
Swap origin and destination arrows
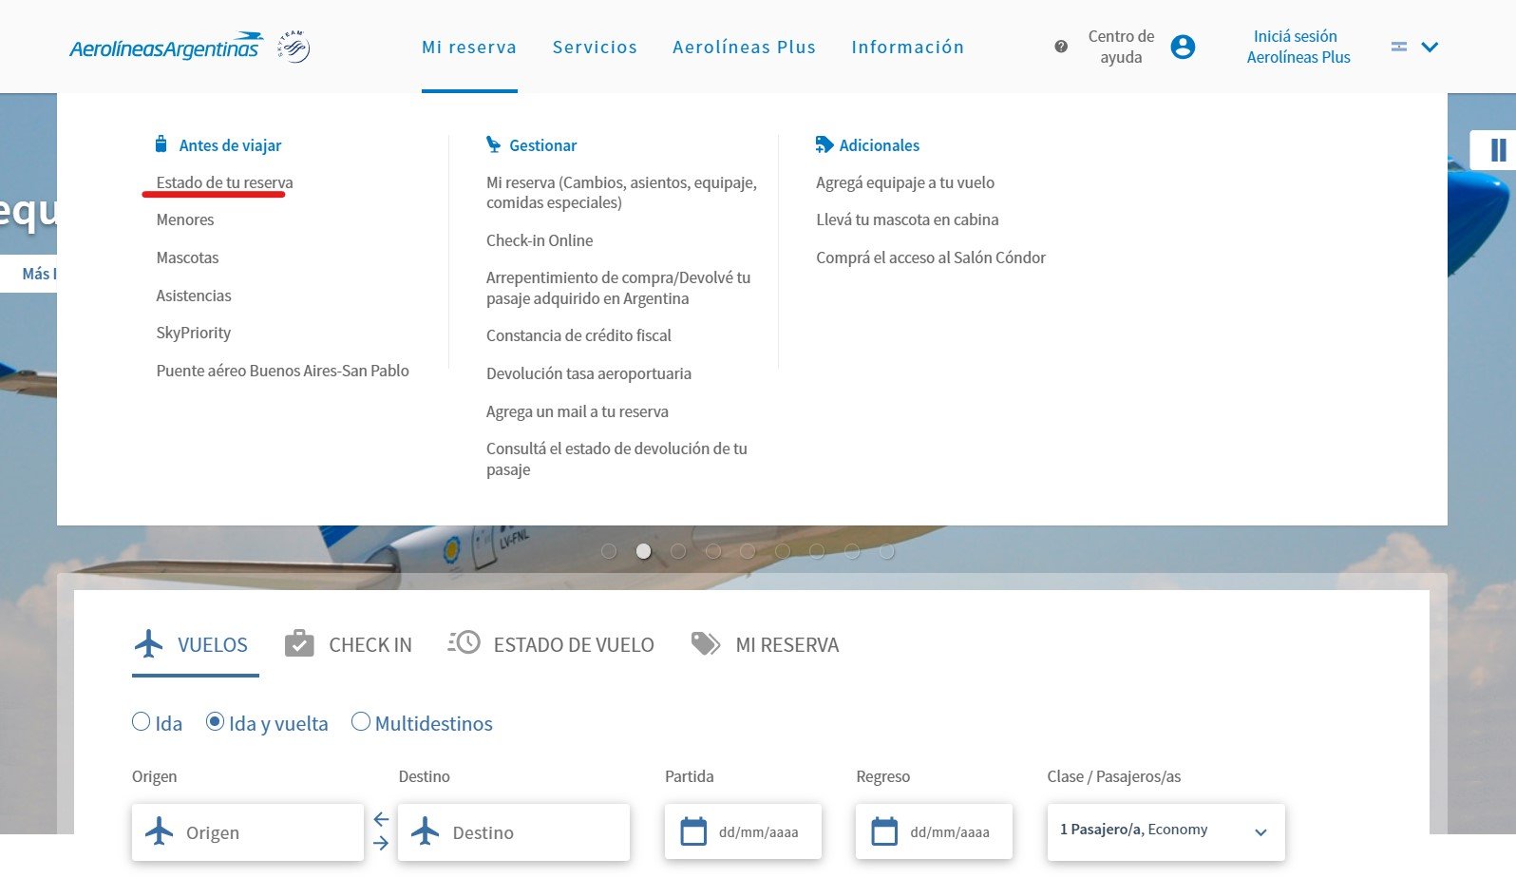[381, 831]
